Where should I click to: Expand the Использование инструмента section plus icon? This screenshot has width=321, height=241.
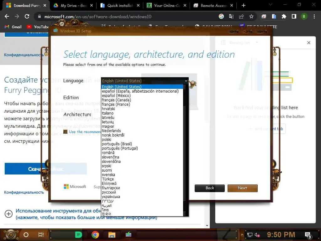(x=8, y=214)
